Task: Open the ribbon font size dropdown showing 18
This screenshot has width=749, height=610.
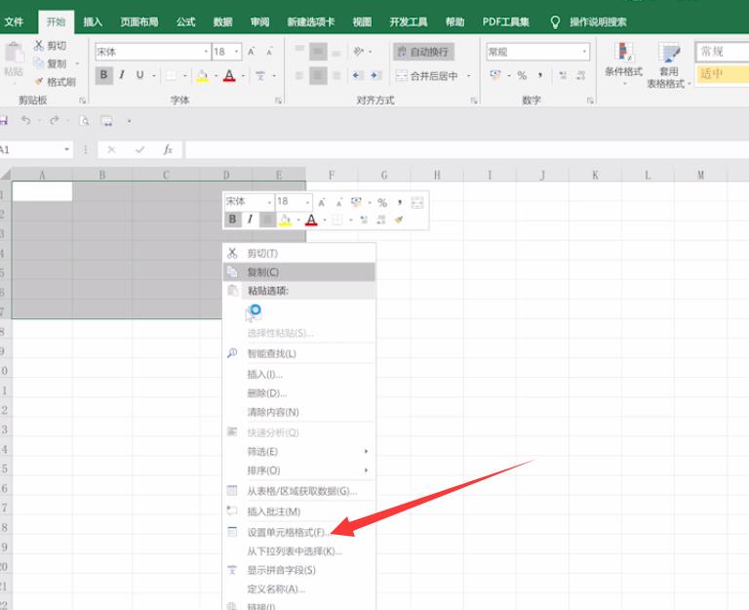Action: [236, 52]
